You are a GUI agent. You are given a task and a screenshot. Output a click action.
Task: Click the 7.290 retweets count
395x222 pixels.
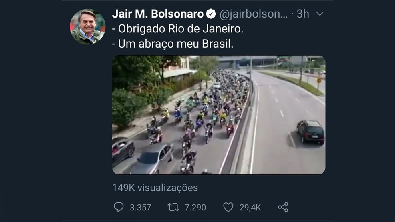[195, 208]
